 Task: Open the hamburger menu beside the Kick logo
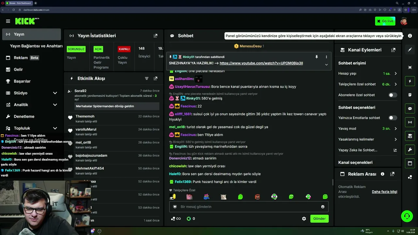click(x=8, y=21)
